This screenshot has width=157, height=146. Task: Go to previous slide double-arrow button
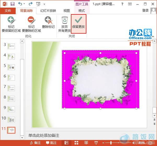(x=154, y=119)
